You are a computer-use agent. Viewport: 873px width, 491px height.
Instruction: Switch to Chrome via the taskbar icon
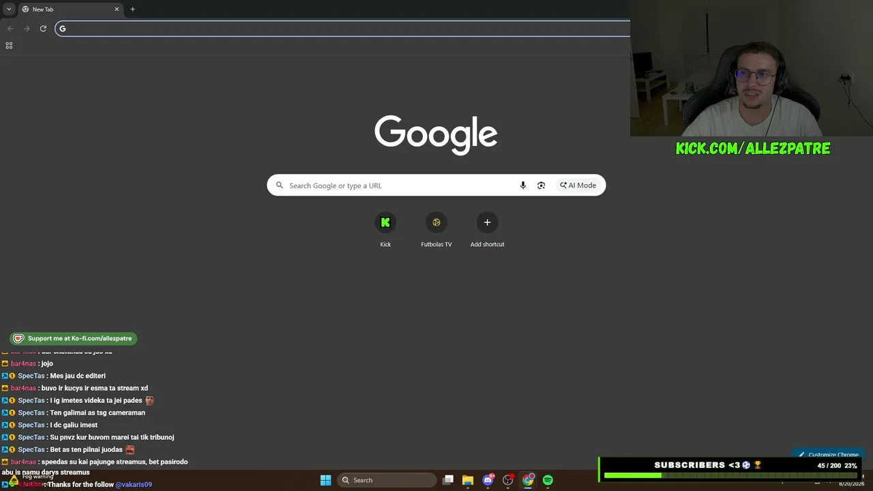coord(528,480)
